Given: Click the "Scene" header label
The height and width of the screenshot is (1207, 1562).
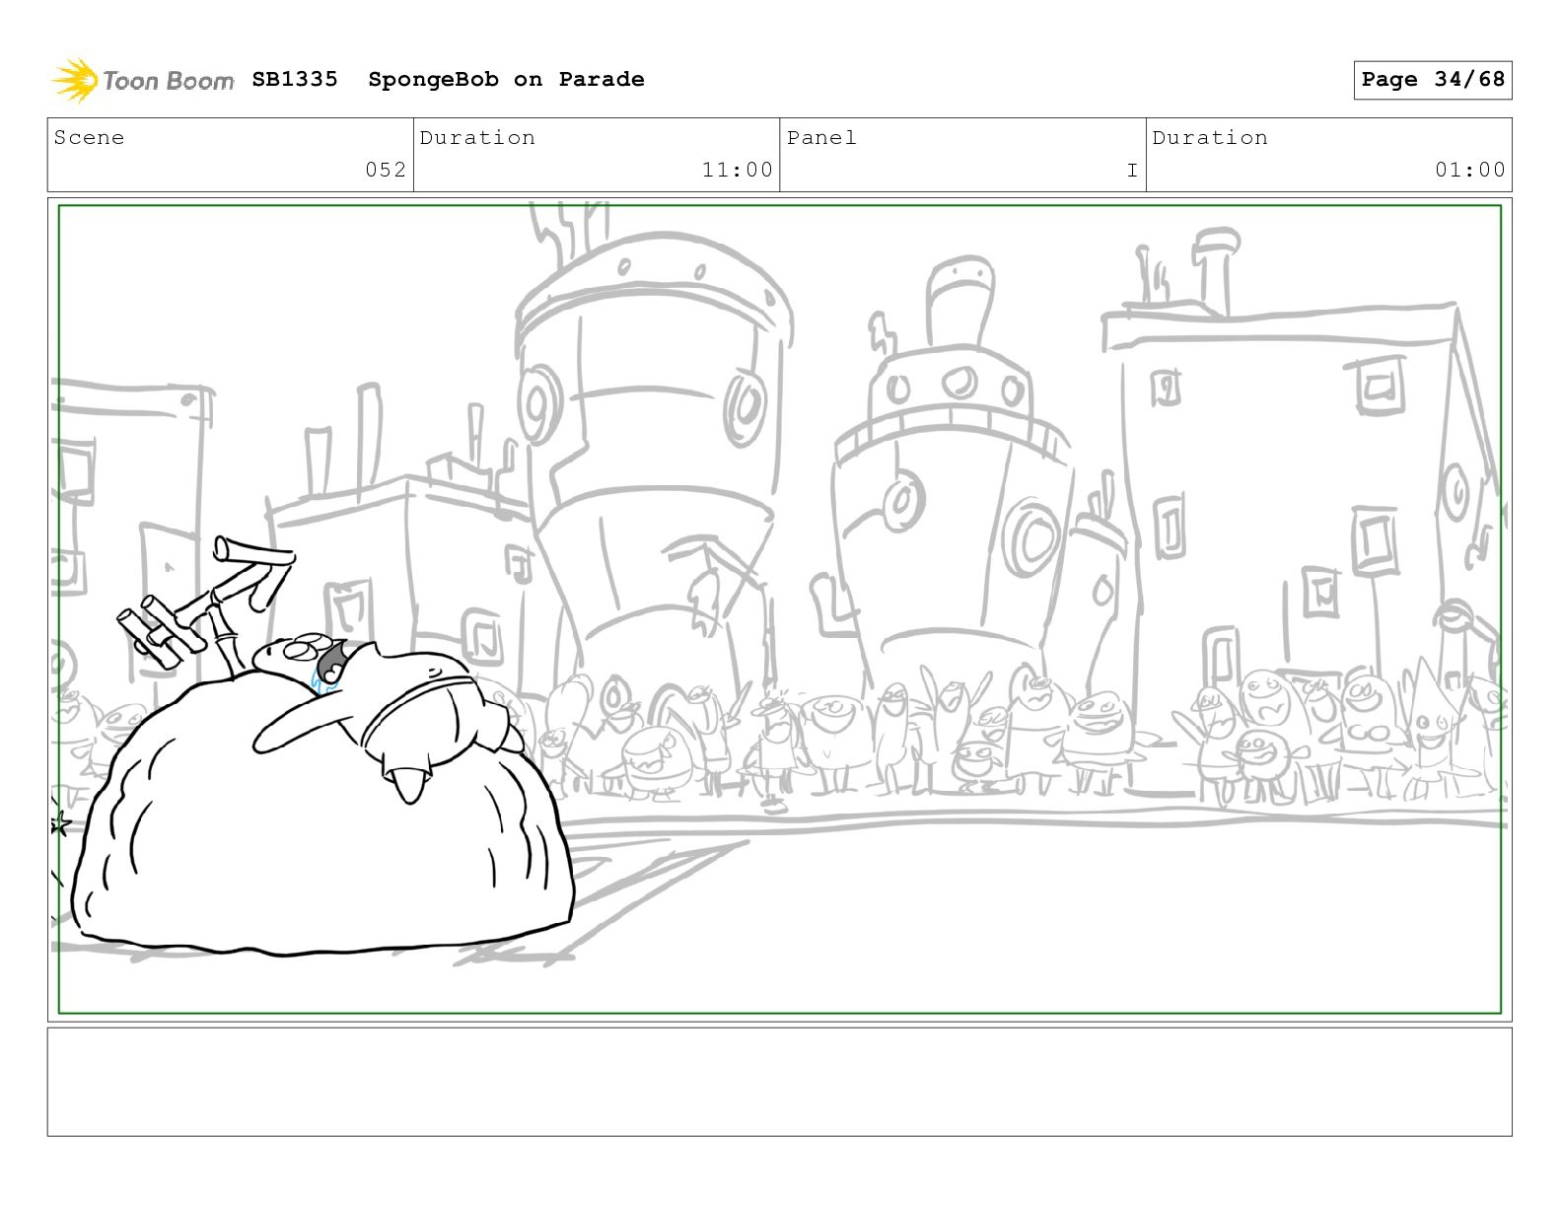Looking at the screenshot, I should 89,137.
